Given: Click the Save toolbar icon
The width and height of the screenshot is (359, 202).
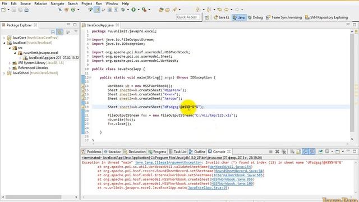Looking at the screenshot, I should (14, 10).
